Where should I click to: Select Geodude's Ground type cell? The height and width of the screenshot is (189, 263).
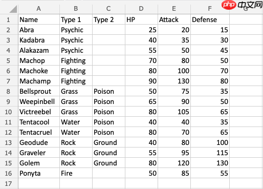[x=108, y=142]
